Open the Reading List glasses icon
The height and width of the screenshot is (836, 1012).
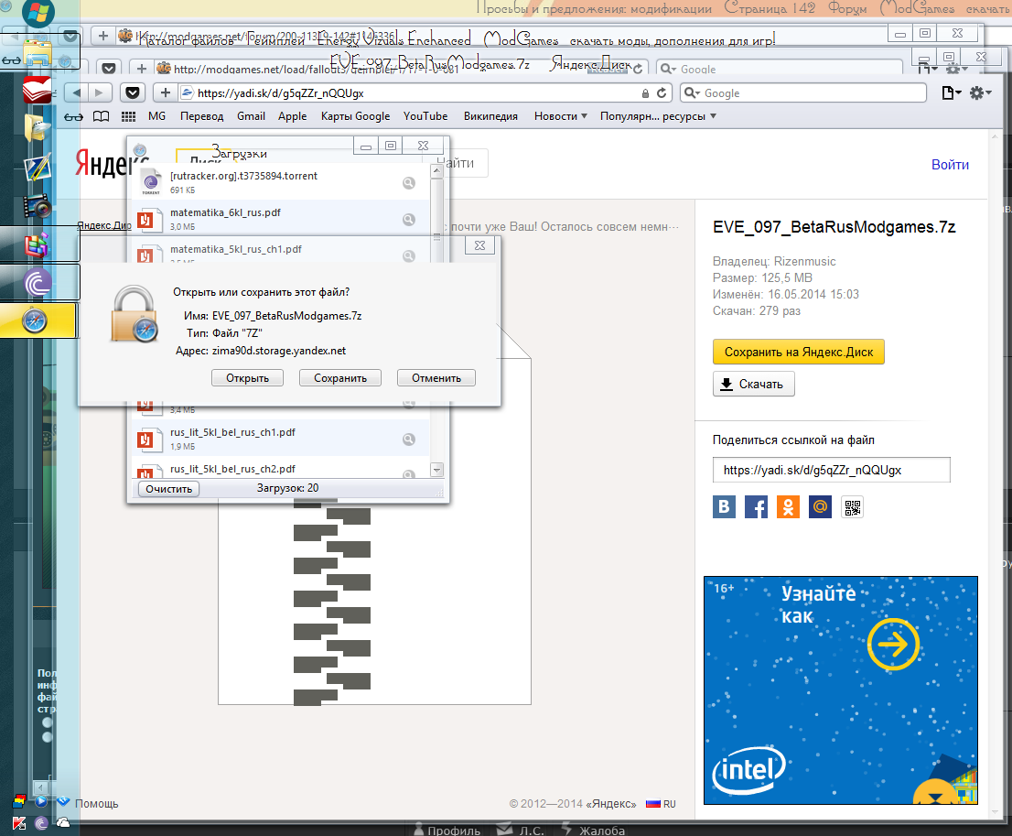73,116
